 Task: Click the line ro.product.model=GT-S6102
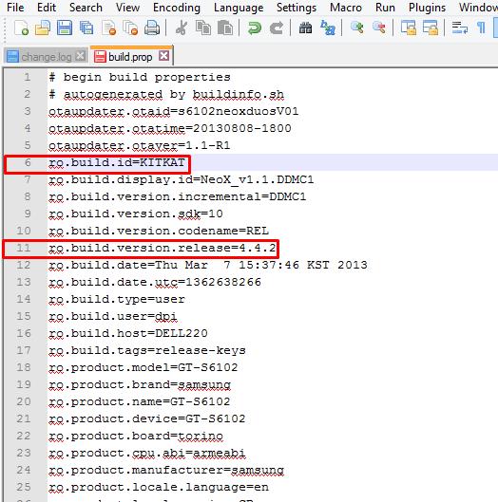tap(144, 367)
